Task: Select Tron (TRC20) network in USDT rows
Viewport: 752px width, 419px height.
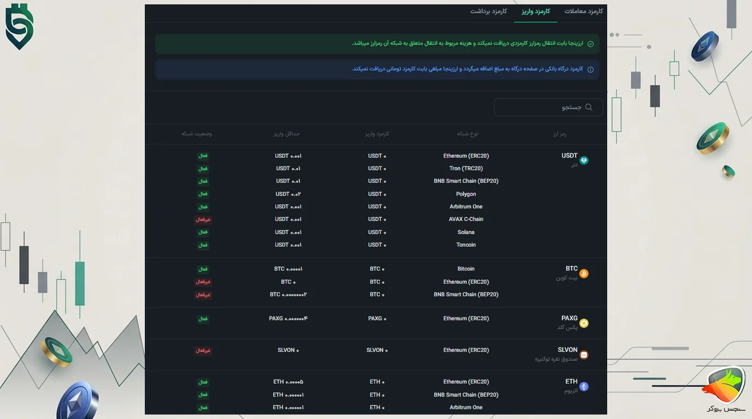Action: tap(466, 169)
